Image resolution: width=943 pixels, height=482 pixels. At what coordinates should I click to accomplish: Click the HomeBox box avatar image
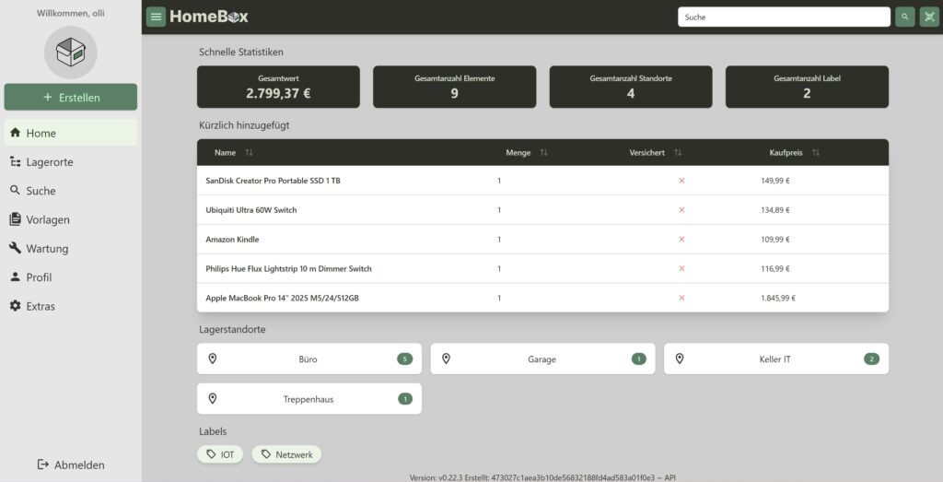[70, 53]
